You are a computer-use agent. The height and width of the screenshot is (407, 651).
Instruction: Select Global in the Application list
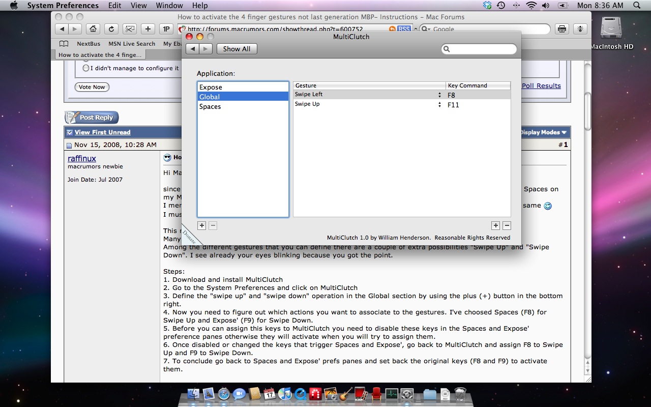tap(243, 97)
